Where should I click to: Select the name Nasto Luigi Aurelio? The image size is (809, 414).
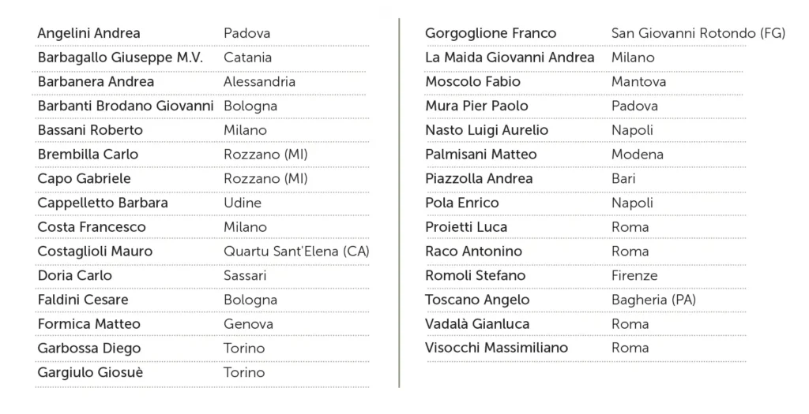coord(487,130)
